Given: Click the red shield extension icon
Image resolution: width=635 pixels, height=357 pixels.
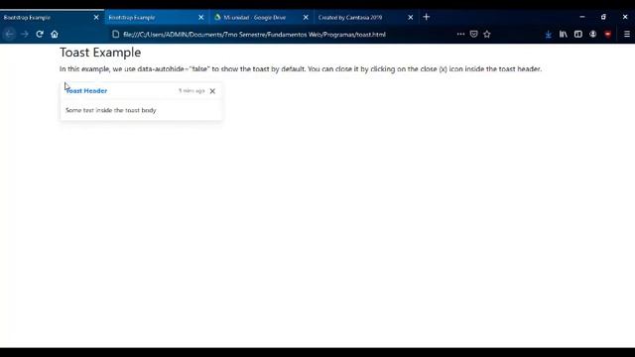Looking at the screenshot, I should point(608,35).
